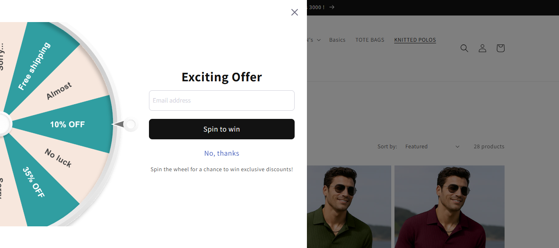Click the Almost wheel slice

59,91
